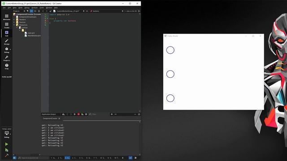Re-run application from Application Output toolbar
Viewport: 287px width, 161px height.
click(x=75, y=114)
